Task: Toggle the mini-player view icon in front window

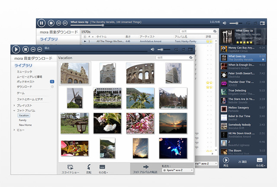Action: click(x=191, y=50)
